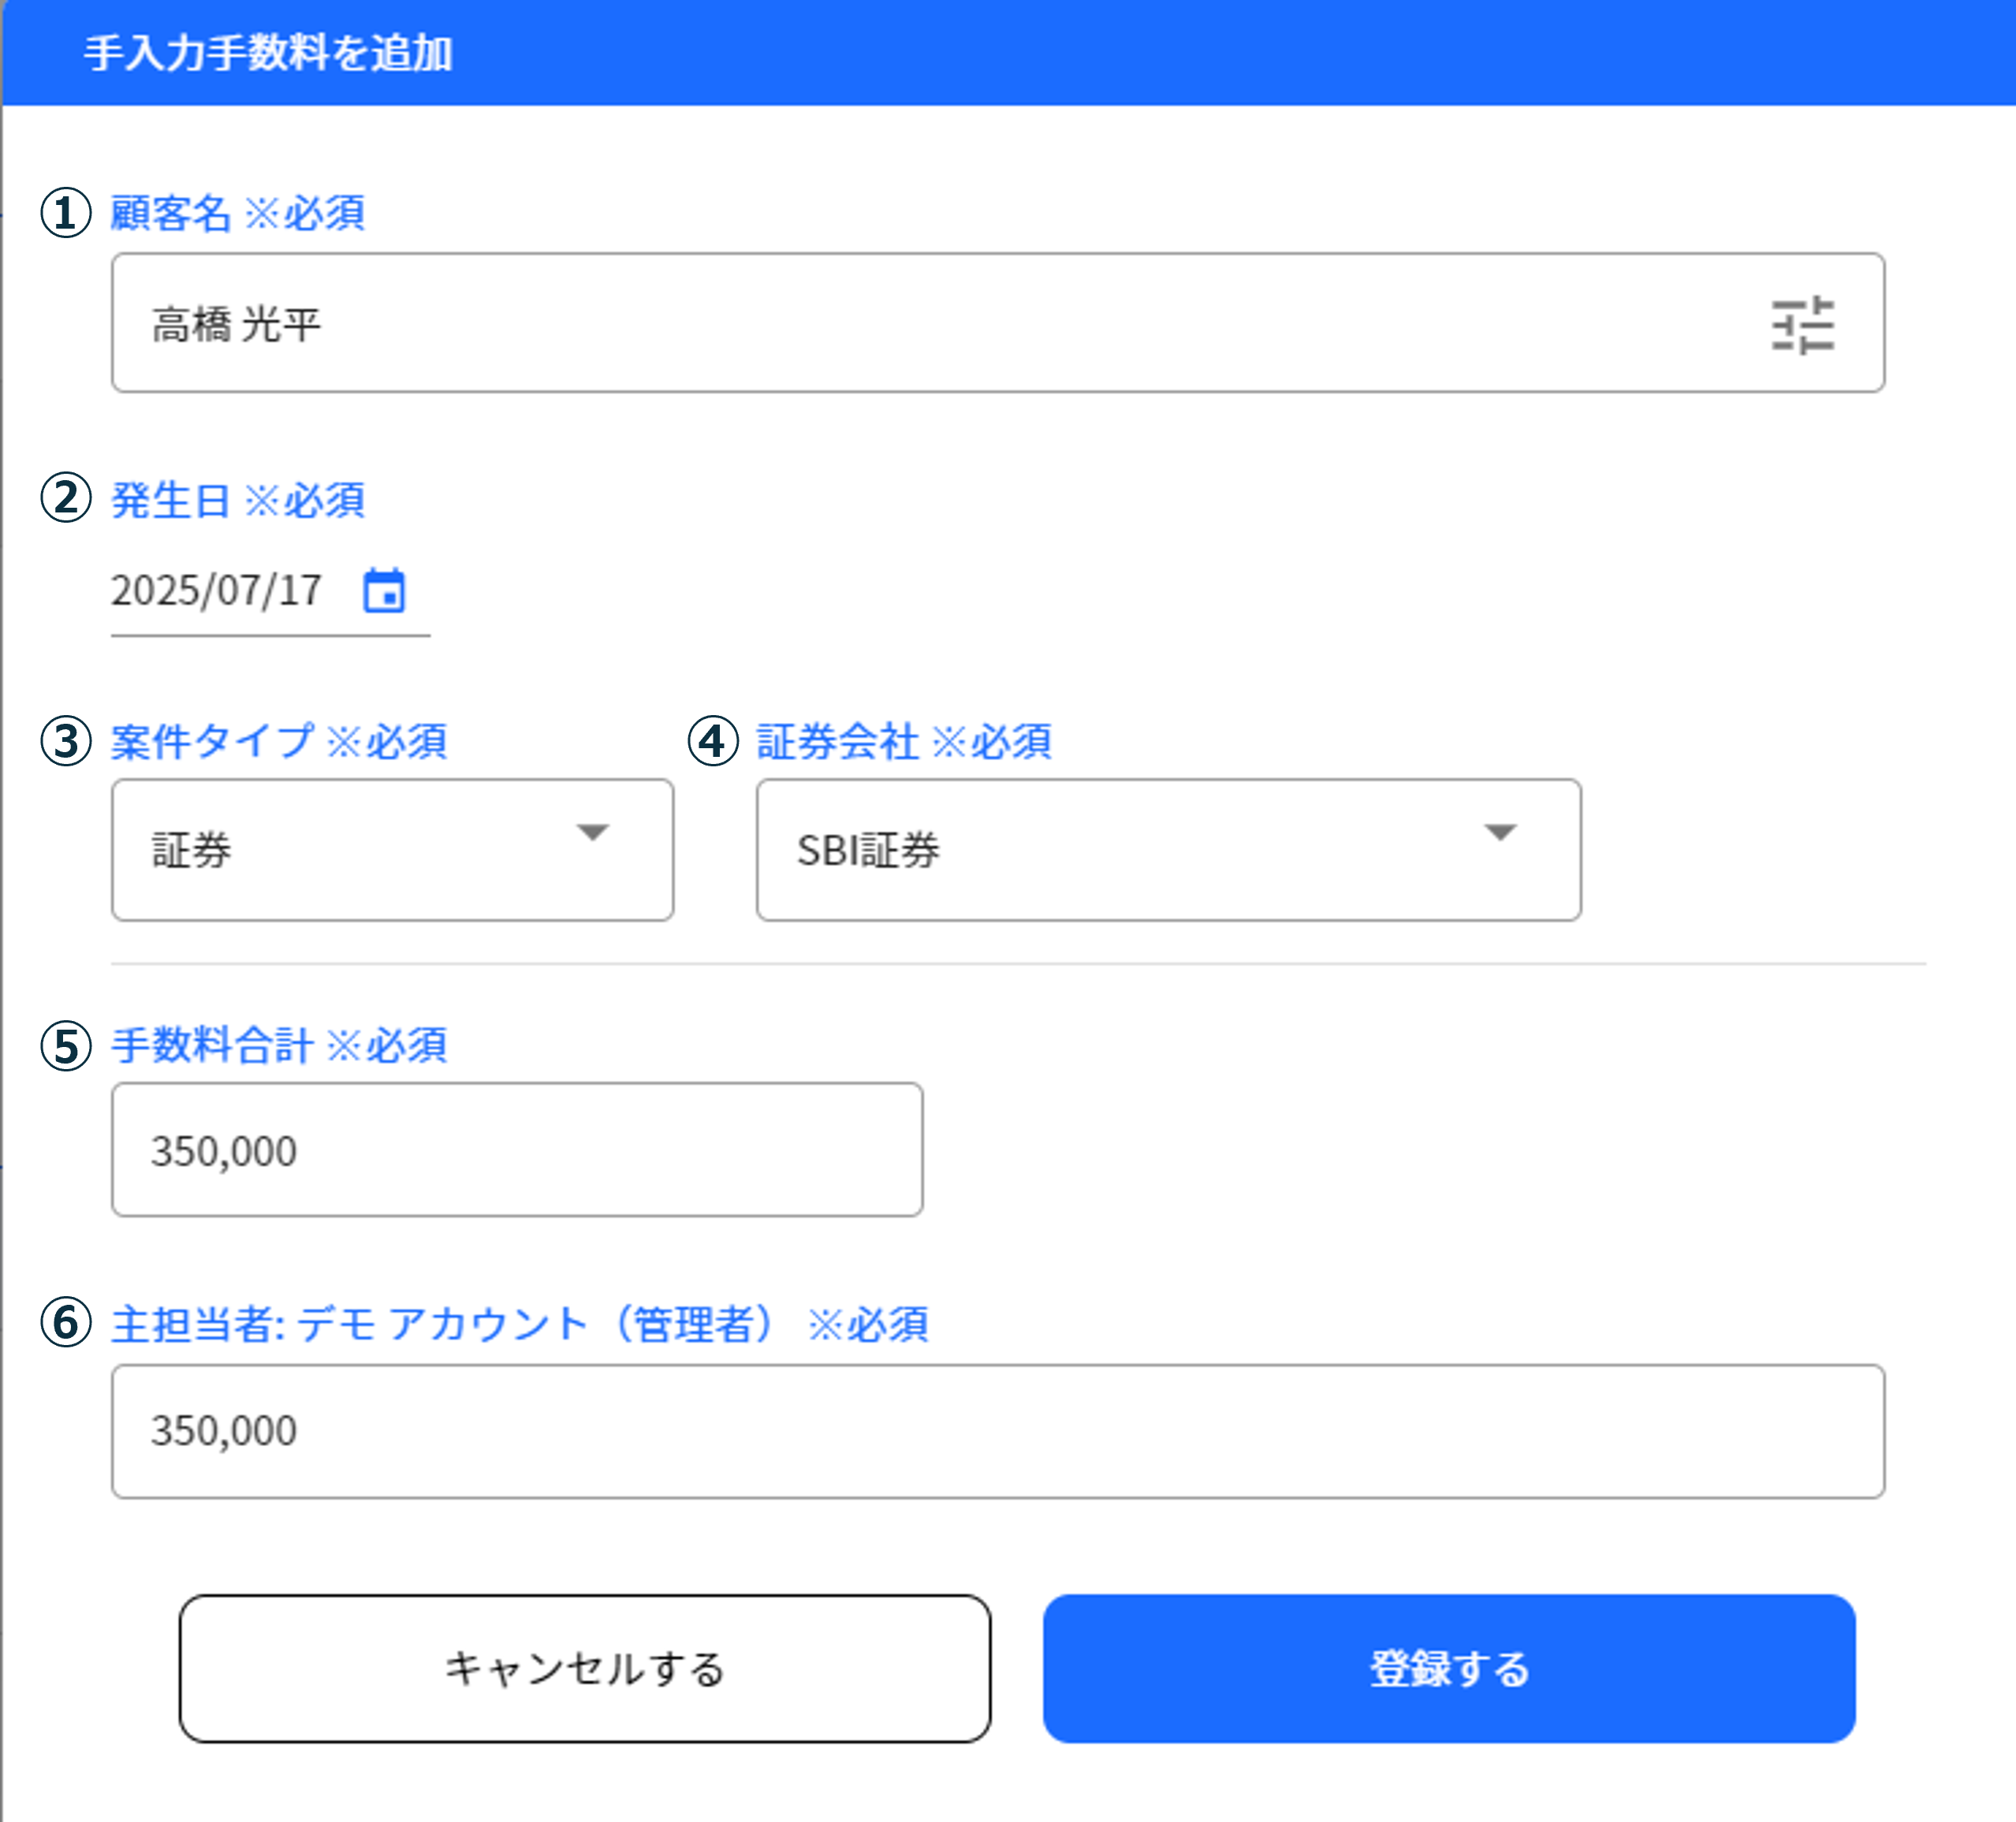The height and width of the screenshot is (1822, 2016).
Task: Click the 案件タイプ ※必須 label
Action: pos(279,741)
